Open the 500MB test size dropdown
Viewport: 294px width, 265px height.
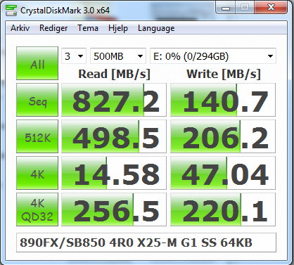click(118, 56)
